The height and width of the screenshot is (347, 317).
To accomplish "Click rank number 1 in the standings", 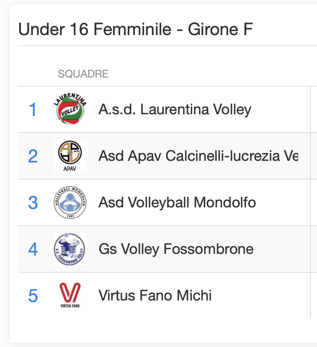I will 33,109.
